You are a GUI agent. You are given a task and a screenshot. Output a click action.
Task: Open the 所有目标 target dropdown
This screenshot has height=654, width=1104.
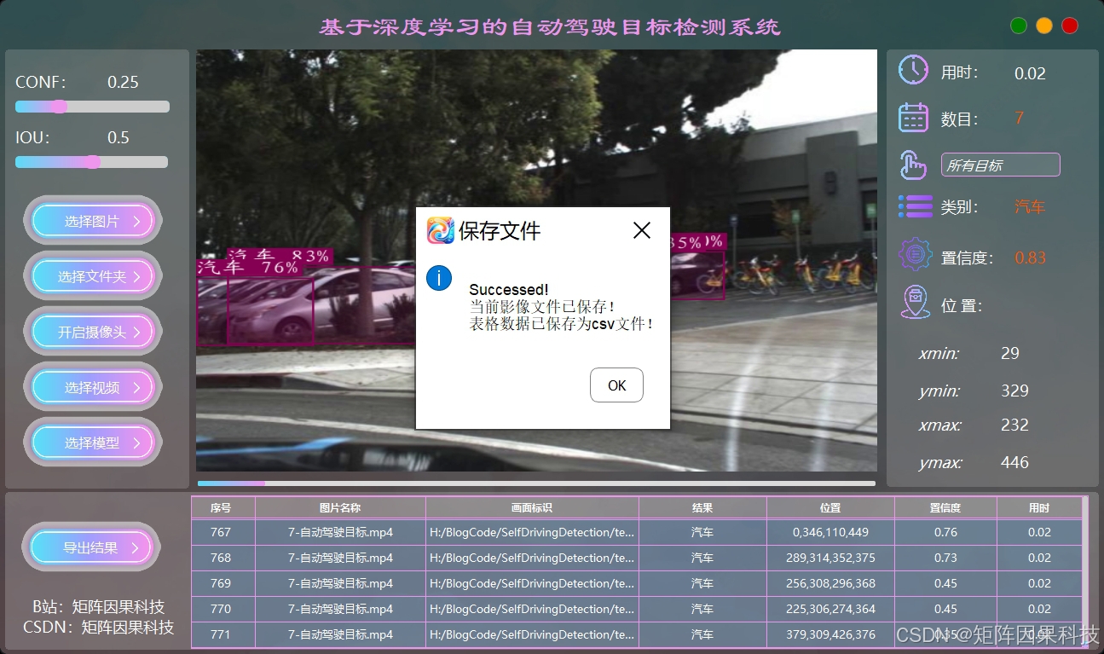coord(1000,165)
